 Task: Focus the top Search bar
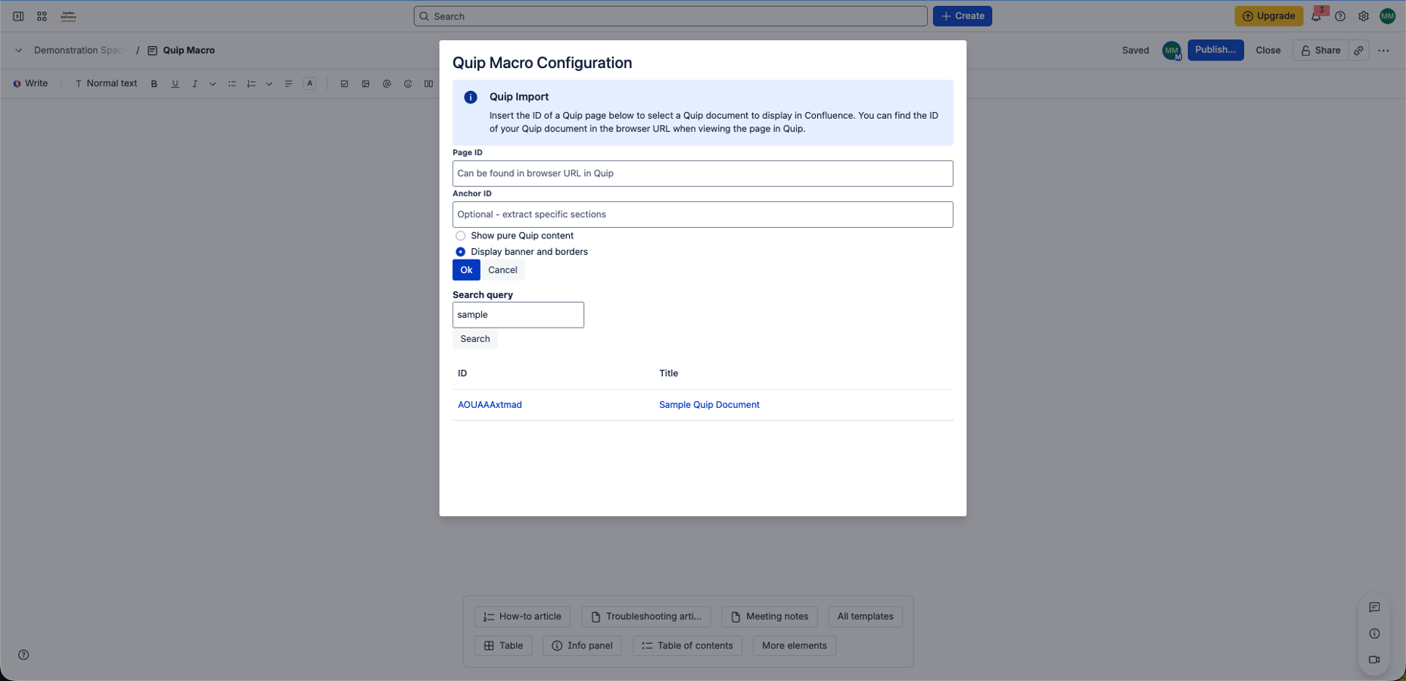pos(670,16)
